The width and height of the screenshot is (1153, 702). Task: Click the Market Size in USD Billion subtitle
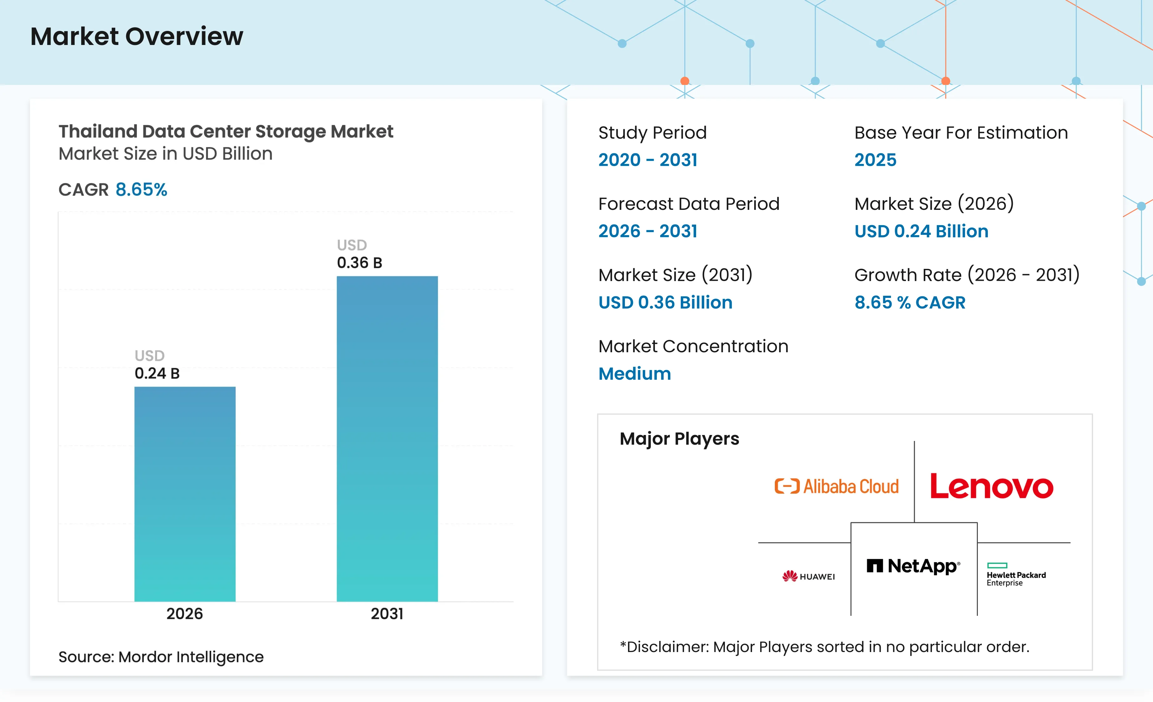click(165, 154)
